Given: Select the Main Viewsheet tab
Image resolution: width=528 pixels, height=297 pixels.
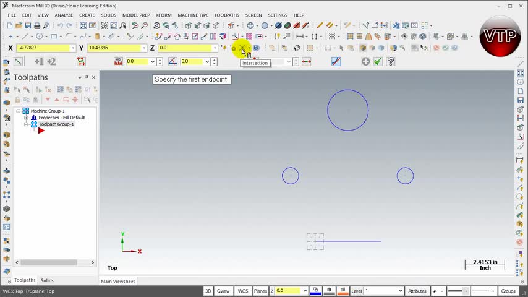Looking at the screenshot, I should point(118,281).
